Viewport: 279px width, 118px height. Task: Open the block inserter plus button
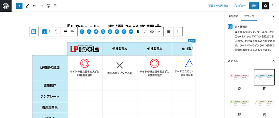point(19,6)
